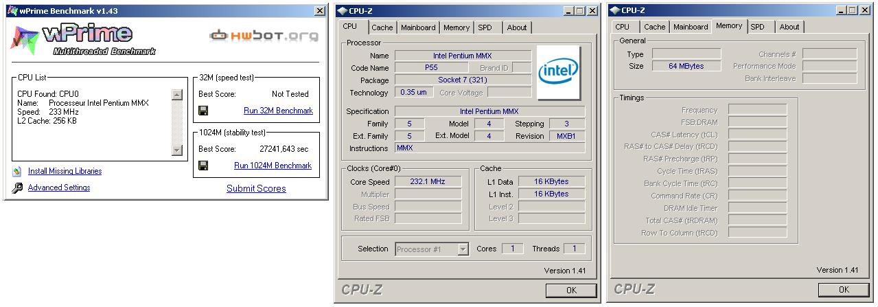Open Mainboard tab in Memory window
Viewport: 878px width, 307px height.
tap(691, 27)
